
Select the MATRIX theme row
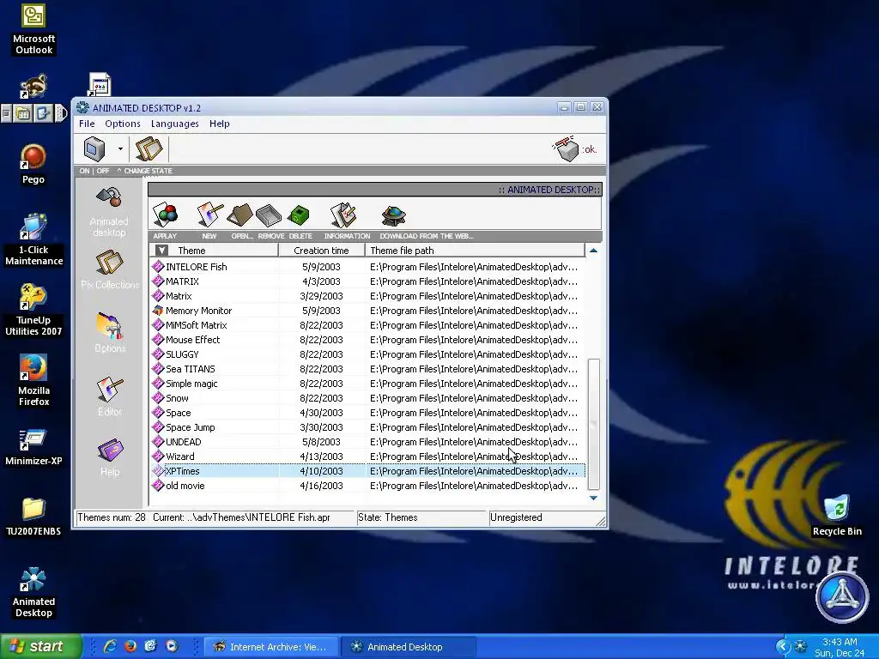coord(367,281)
